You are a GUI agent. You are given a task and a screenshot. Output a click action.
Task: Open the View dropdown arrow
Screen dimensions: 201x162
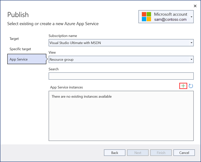tap(191, 59)
